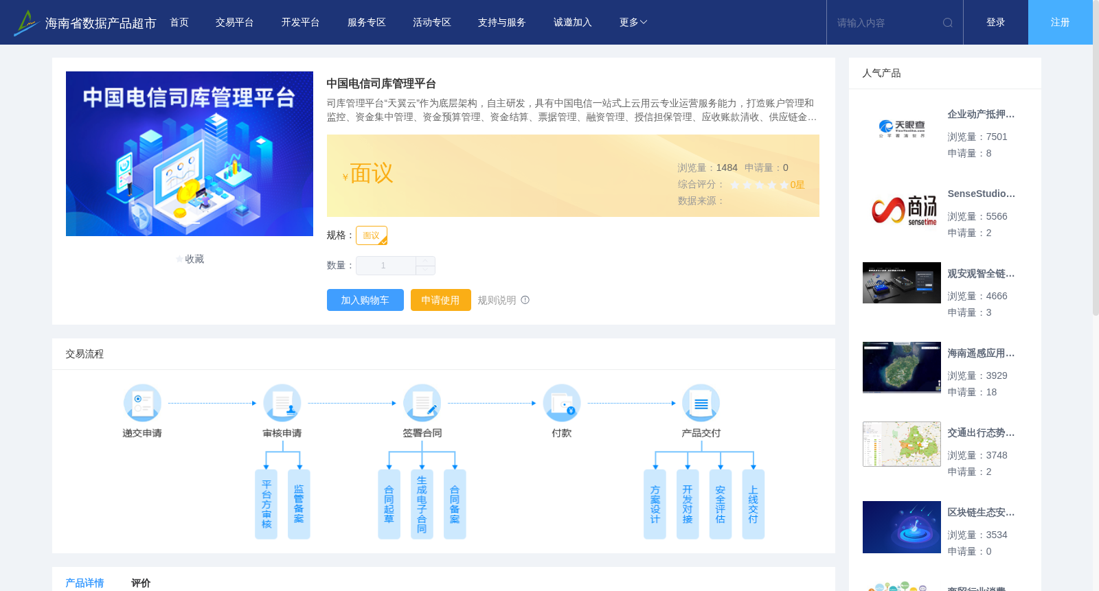Click the 合同起草 flow box

[x=389, y=505]
